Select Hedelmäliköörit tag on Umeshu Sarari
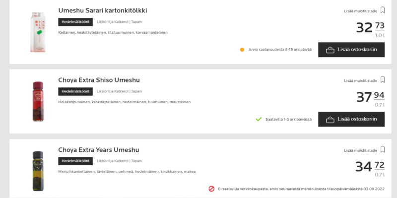Image resolution: width=397 pixels, height=198 pixels. click(x=75, y=22)
